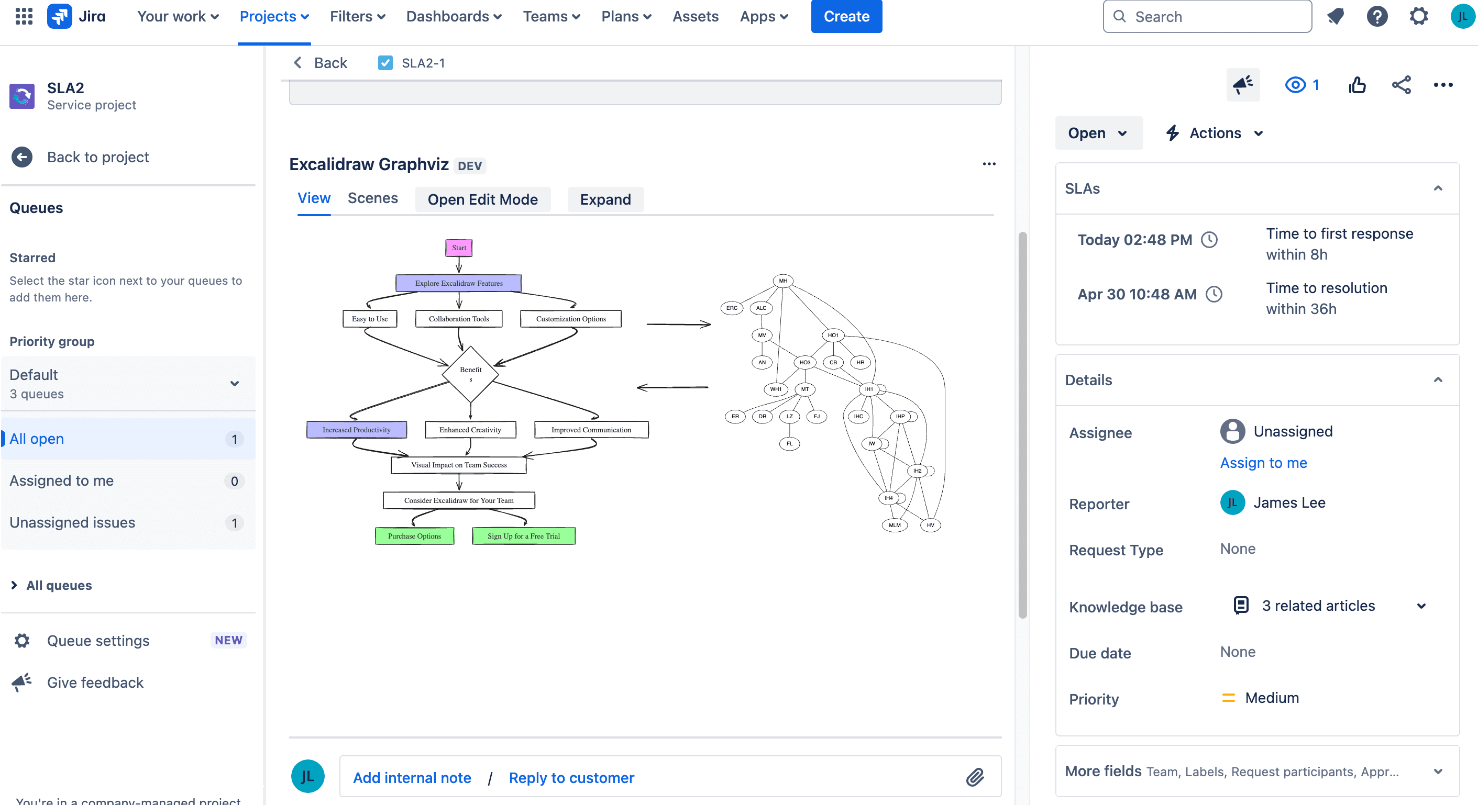Click the Jira logo
Screen dimensions: 1478x805
click(x=76, y=16)
